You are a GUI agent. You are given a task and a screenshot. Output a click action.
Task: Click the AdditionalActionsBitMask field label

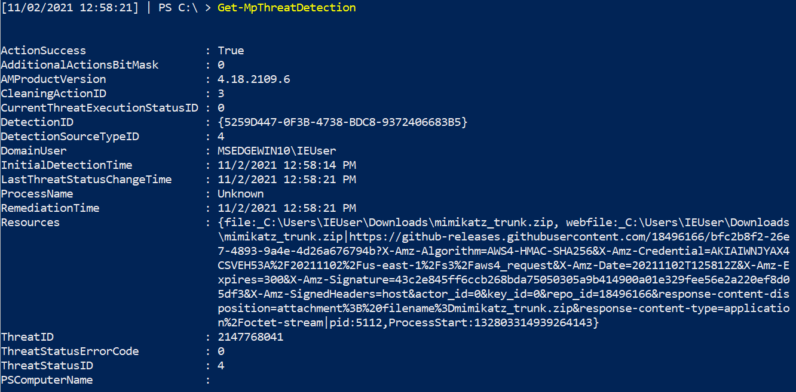79,65
